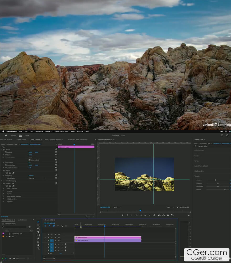Select the Ripple Edit tool
231x263 pixels.
(38, 228)
